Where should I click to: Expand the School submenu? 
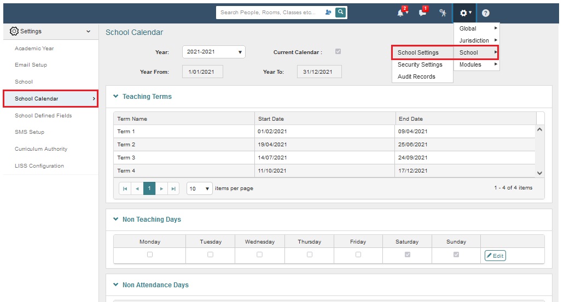(476, 52)
